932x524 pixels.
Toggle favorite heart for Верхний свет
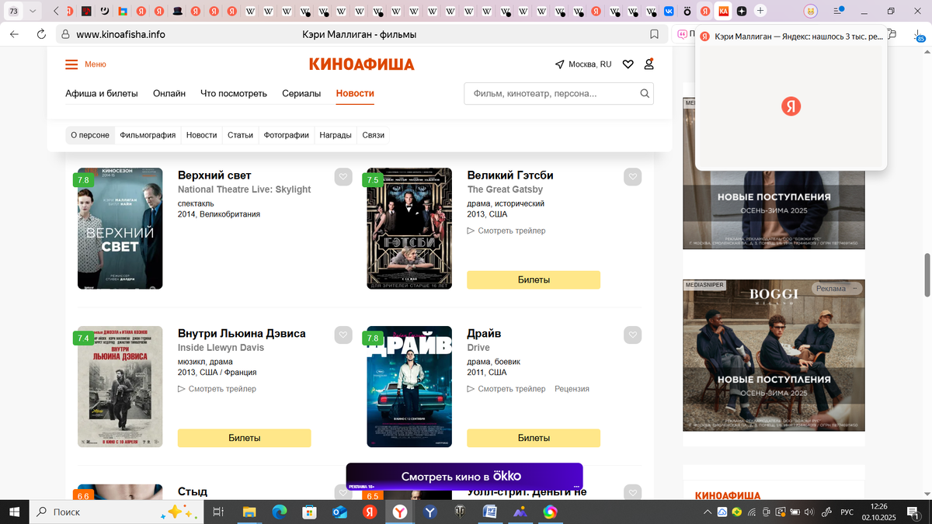click(343, 177)
